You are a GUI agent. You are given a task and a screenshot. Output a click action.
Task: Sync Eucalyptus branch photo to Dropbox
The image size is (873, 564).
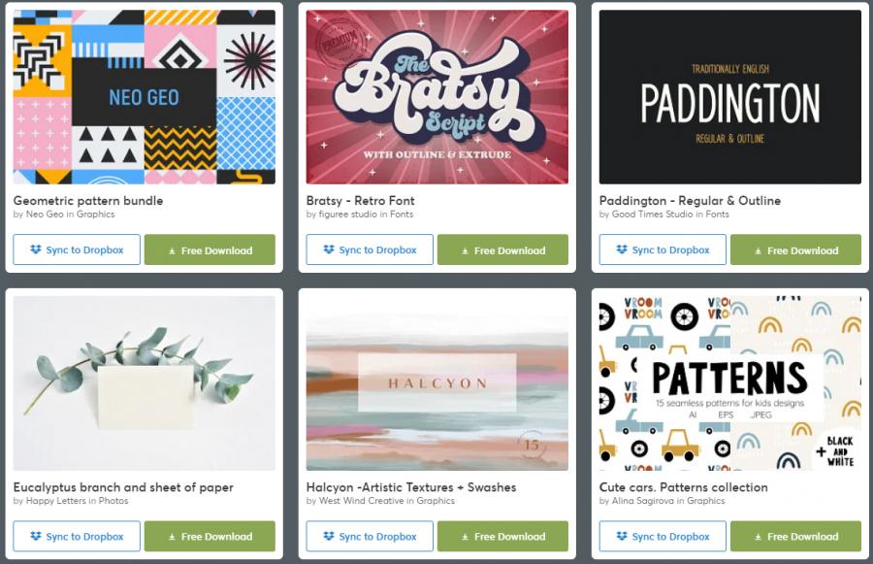pos(77,536)
